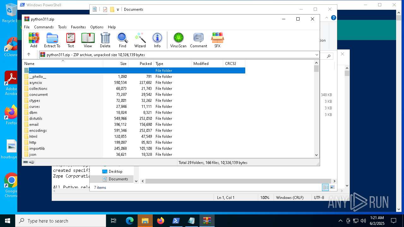Switch Explorer to details view icon
Viewport: 404px width, 227px height.
(x=325, y=187)
